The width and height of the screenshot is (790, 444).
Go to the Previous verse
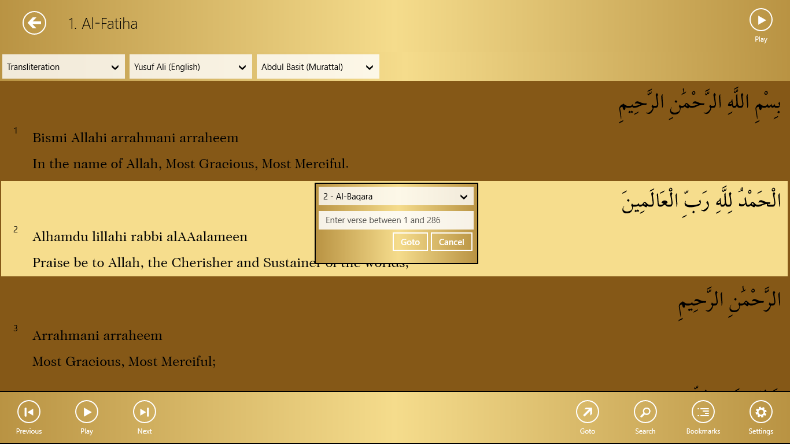[x=29, y=412]
